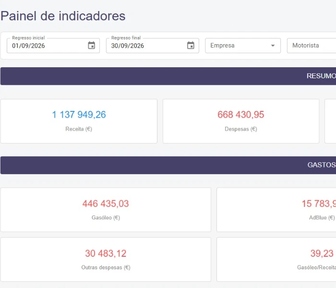Click the AdBlue (€) label
The height and width of the screenshot is (288, 336).
point(322,218)
